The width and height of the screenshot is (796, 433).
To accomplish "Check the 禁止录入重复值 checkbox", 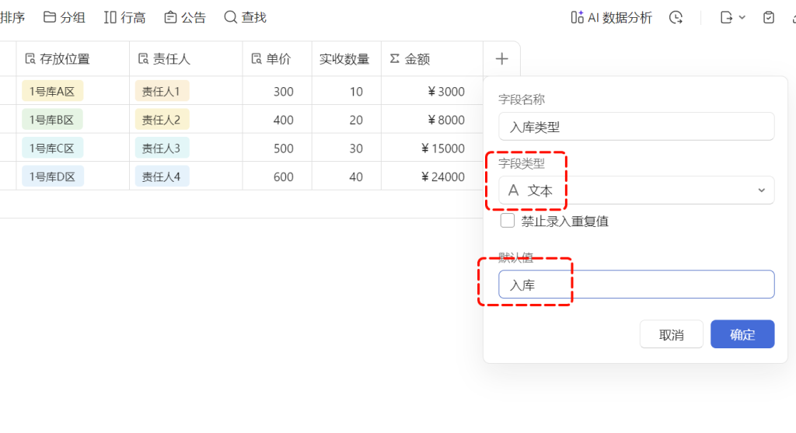I will 507,221.
